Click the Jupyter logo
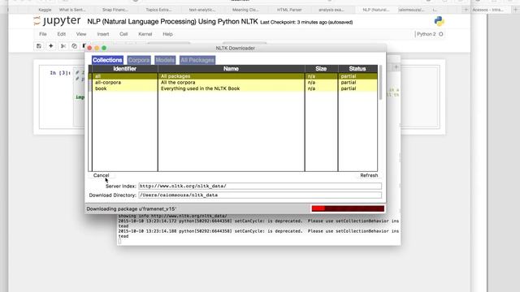 click(x=57, y=21)
